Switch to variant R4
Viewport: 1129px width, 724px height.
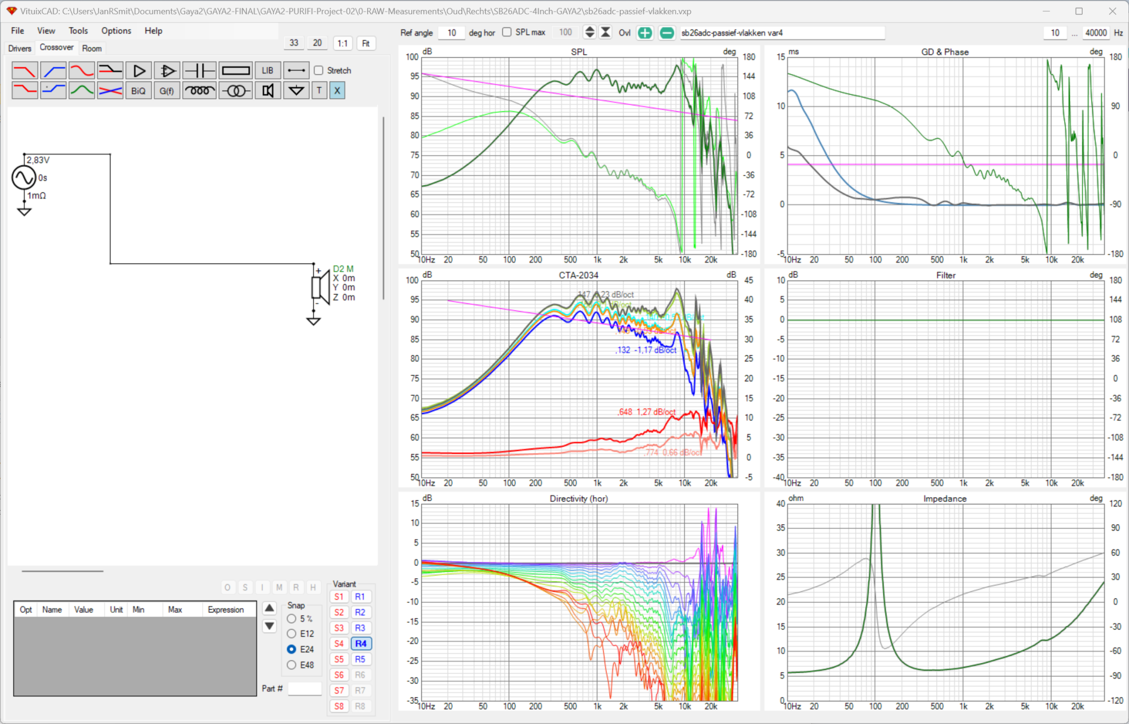click(361, 643)
